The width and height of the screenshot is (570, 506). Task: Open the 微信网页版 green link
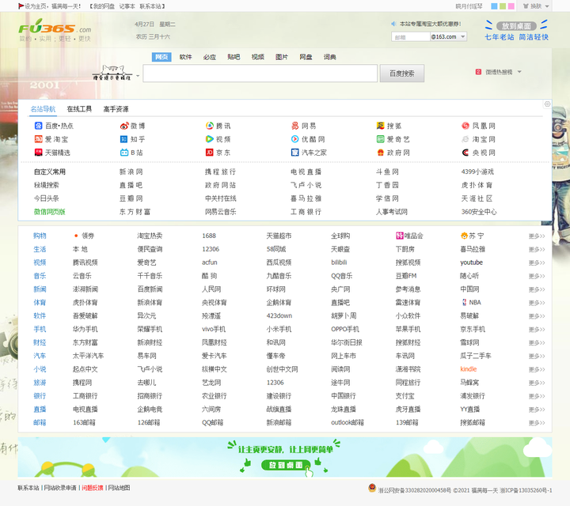49,212
